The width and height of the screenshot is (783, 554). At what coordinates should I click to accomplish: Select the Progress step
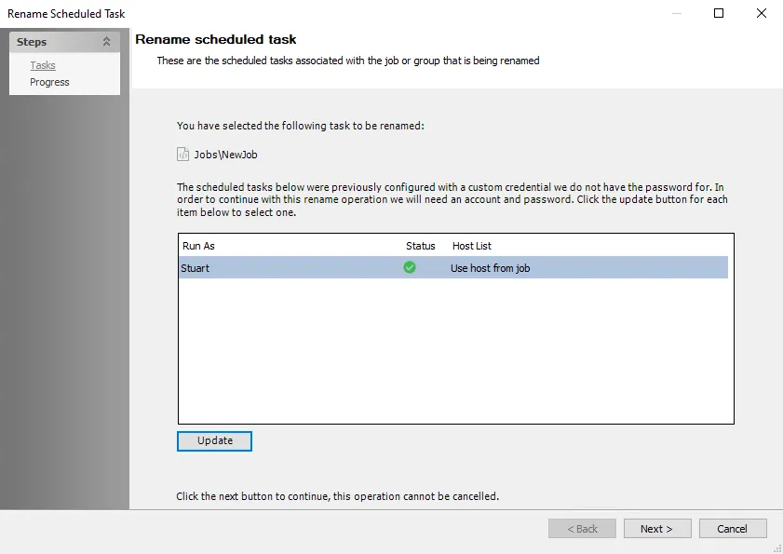[49, 83]
